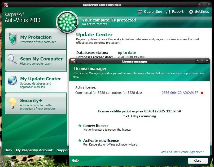Click the My Protection shield icon
The width and height of the screenshot is (214, 167).
pos(13,39)
